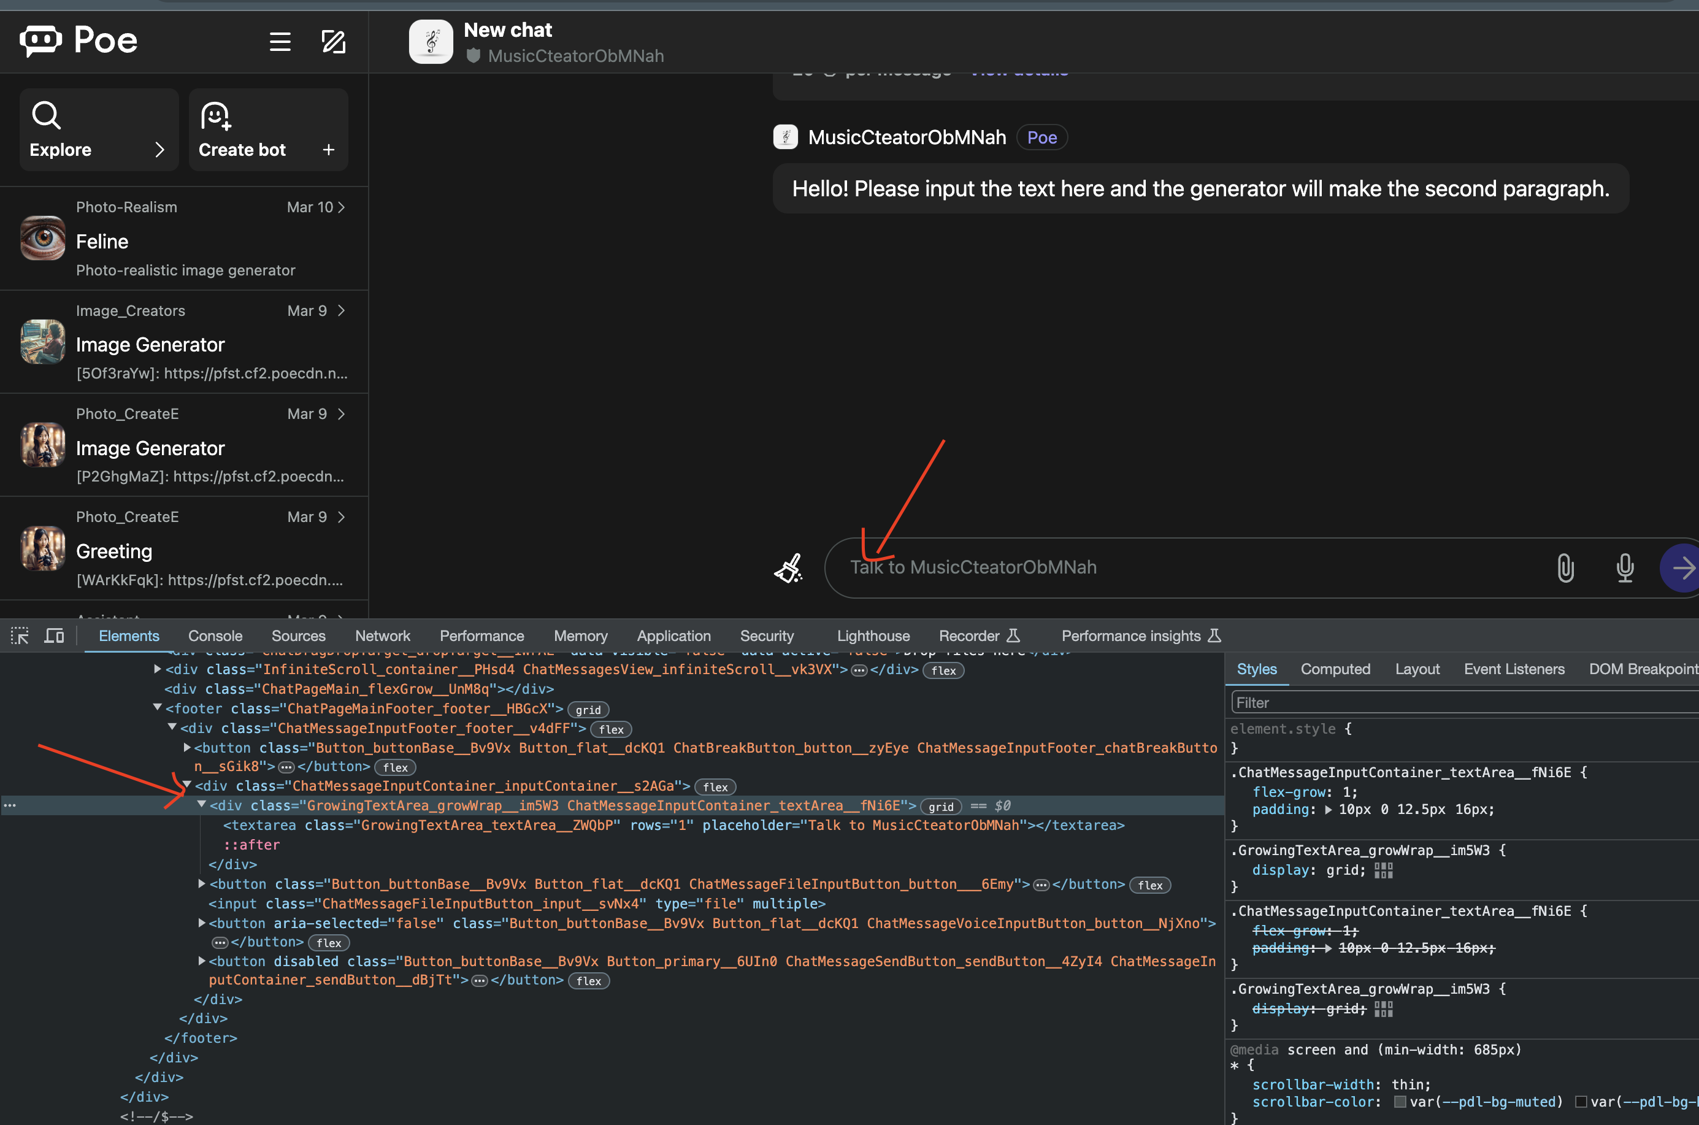Click the paperclip attach file icon
Viewport: 1699px width, 1125px height.
pos(1565,568)
